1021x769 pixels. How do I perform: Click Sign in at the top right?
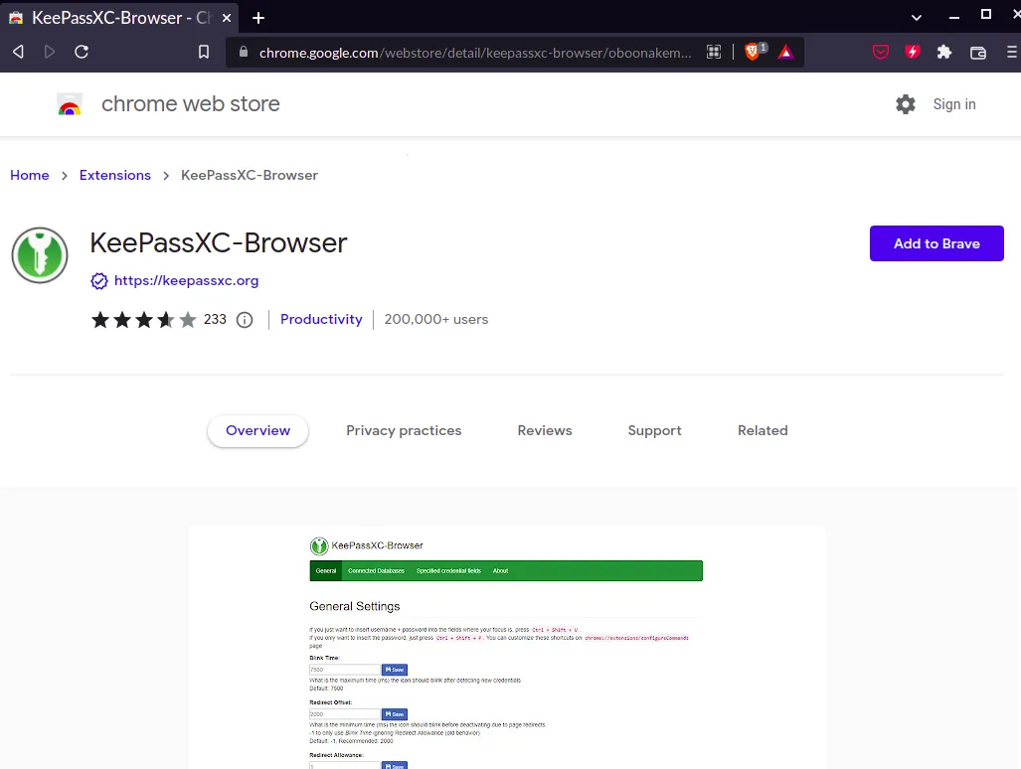(x=953, y=104)
